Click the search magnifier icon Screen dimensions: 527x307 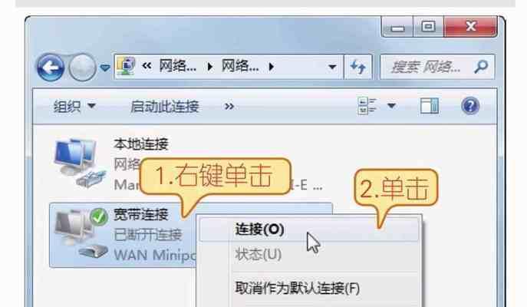481,67
